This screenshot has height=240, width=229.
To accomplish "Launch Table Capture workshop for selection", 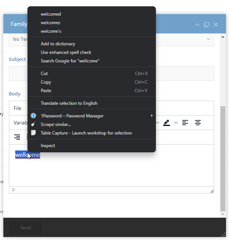I will point(92,133).
